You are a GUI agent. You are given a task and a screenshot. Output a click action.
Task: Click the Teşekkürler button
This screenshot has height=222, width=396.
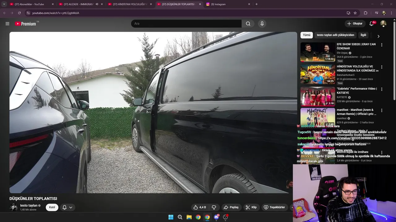point(274,207)
